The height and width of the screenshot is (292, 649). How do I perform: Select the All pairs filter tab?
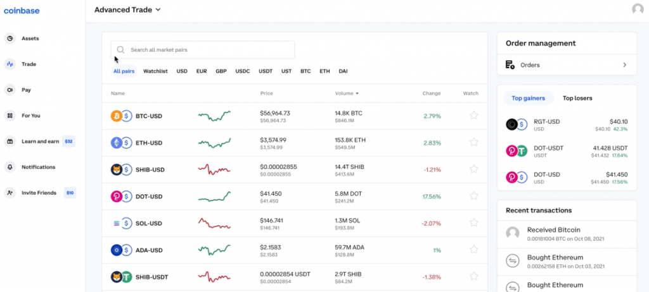point(124,71)
